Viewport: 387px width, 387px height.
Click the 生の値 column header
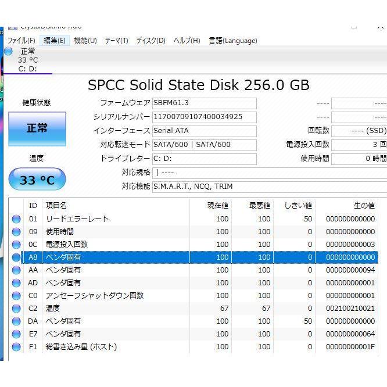[347, 205]
